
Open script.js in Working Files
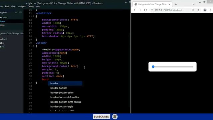tap(2, 25)
